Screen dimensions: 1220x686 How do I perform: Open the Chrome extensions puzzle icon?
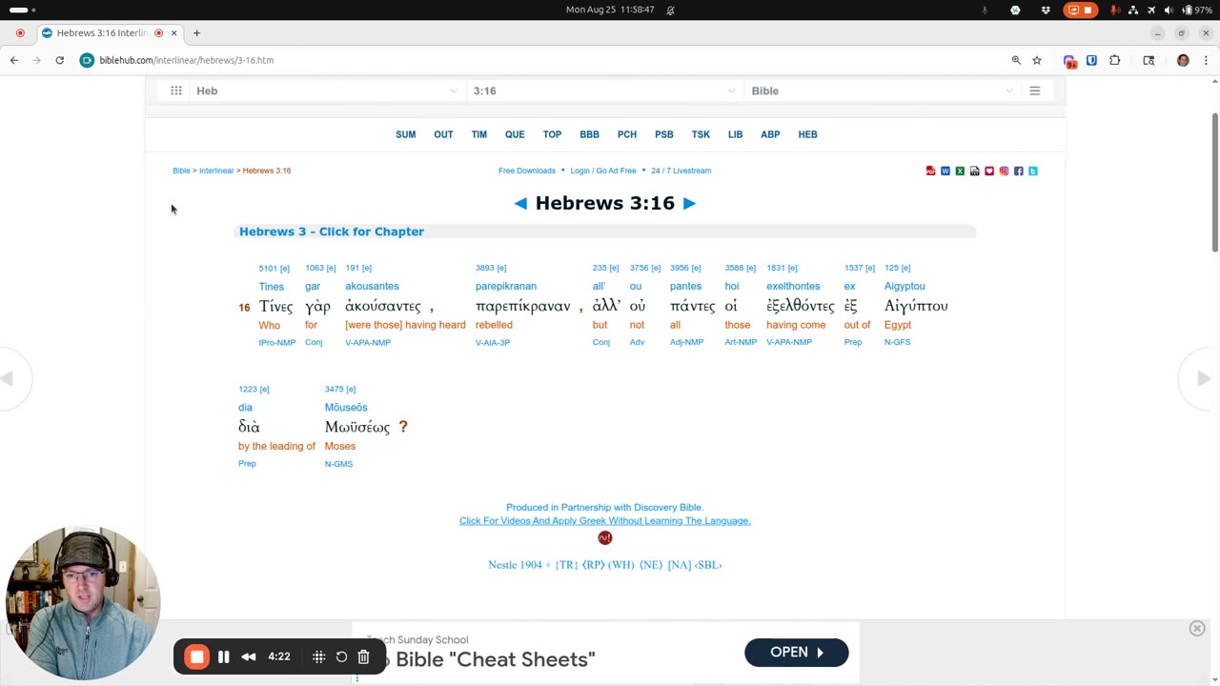(1114, 60)
